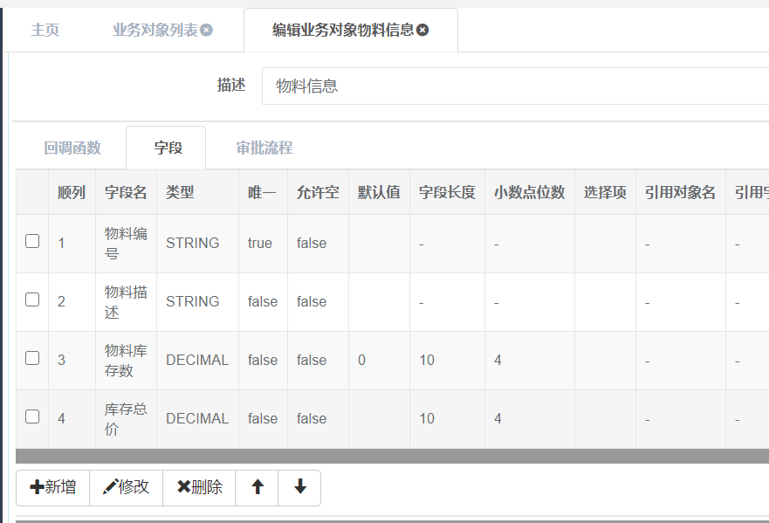Move selected field down with down arrow
Image resolution: width=769 pixels, height=523 pixels.
pyautogui.click(x=299, y=487)
